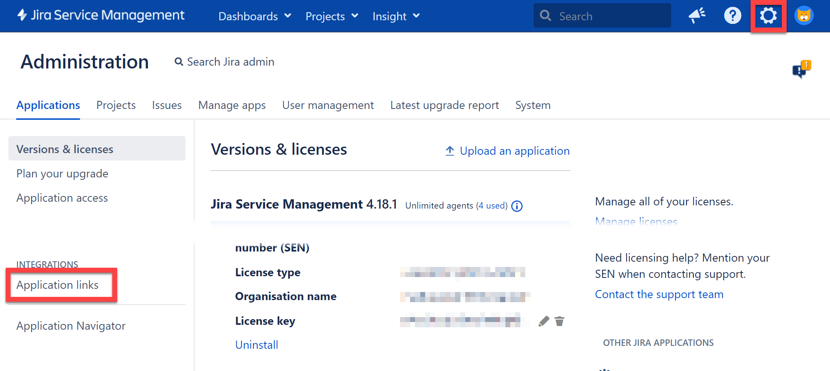The width and height of the screenshot is (830, 371).
Task: Switch to the System tab
Action: tap(533, 105)
